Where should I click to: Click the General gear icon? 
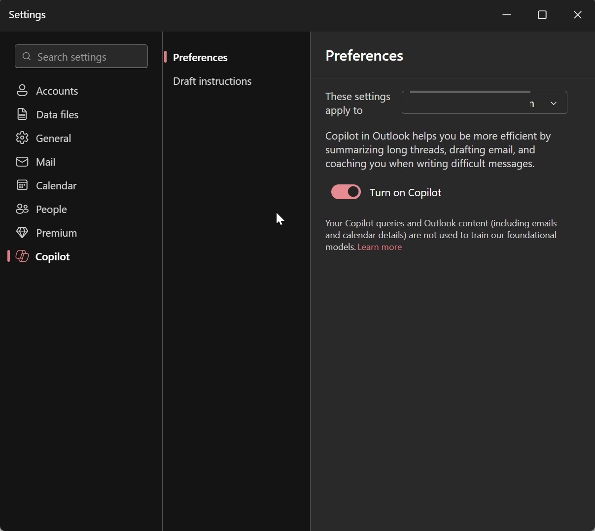[22, 138]
